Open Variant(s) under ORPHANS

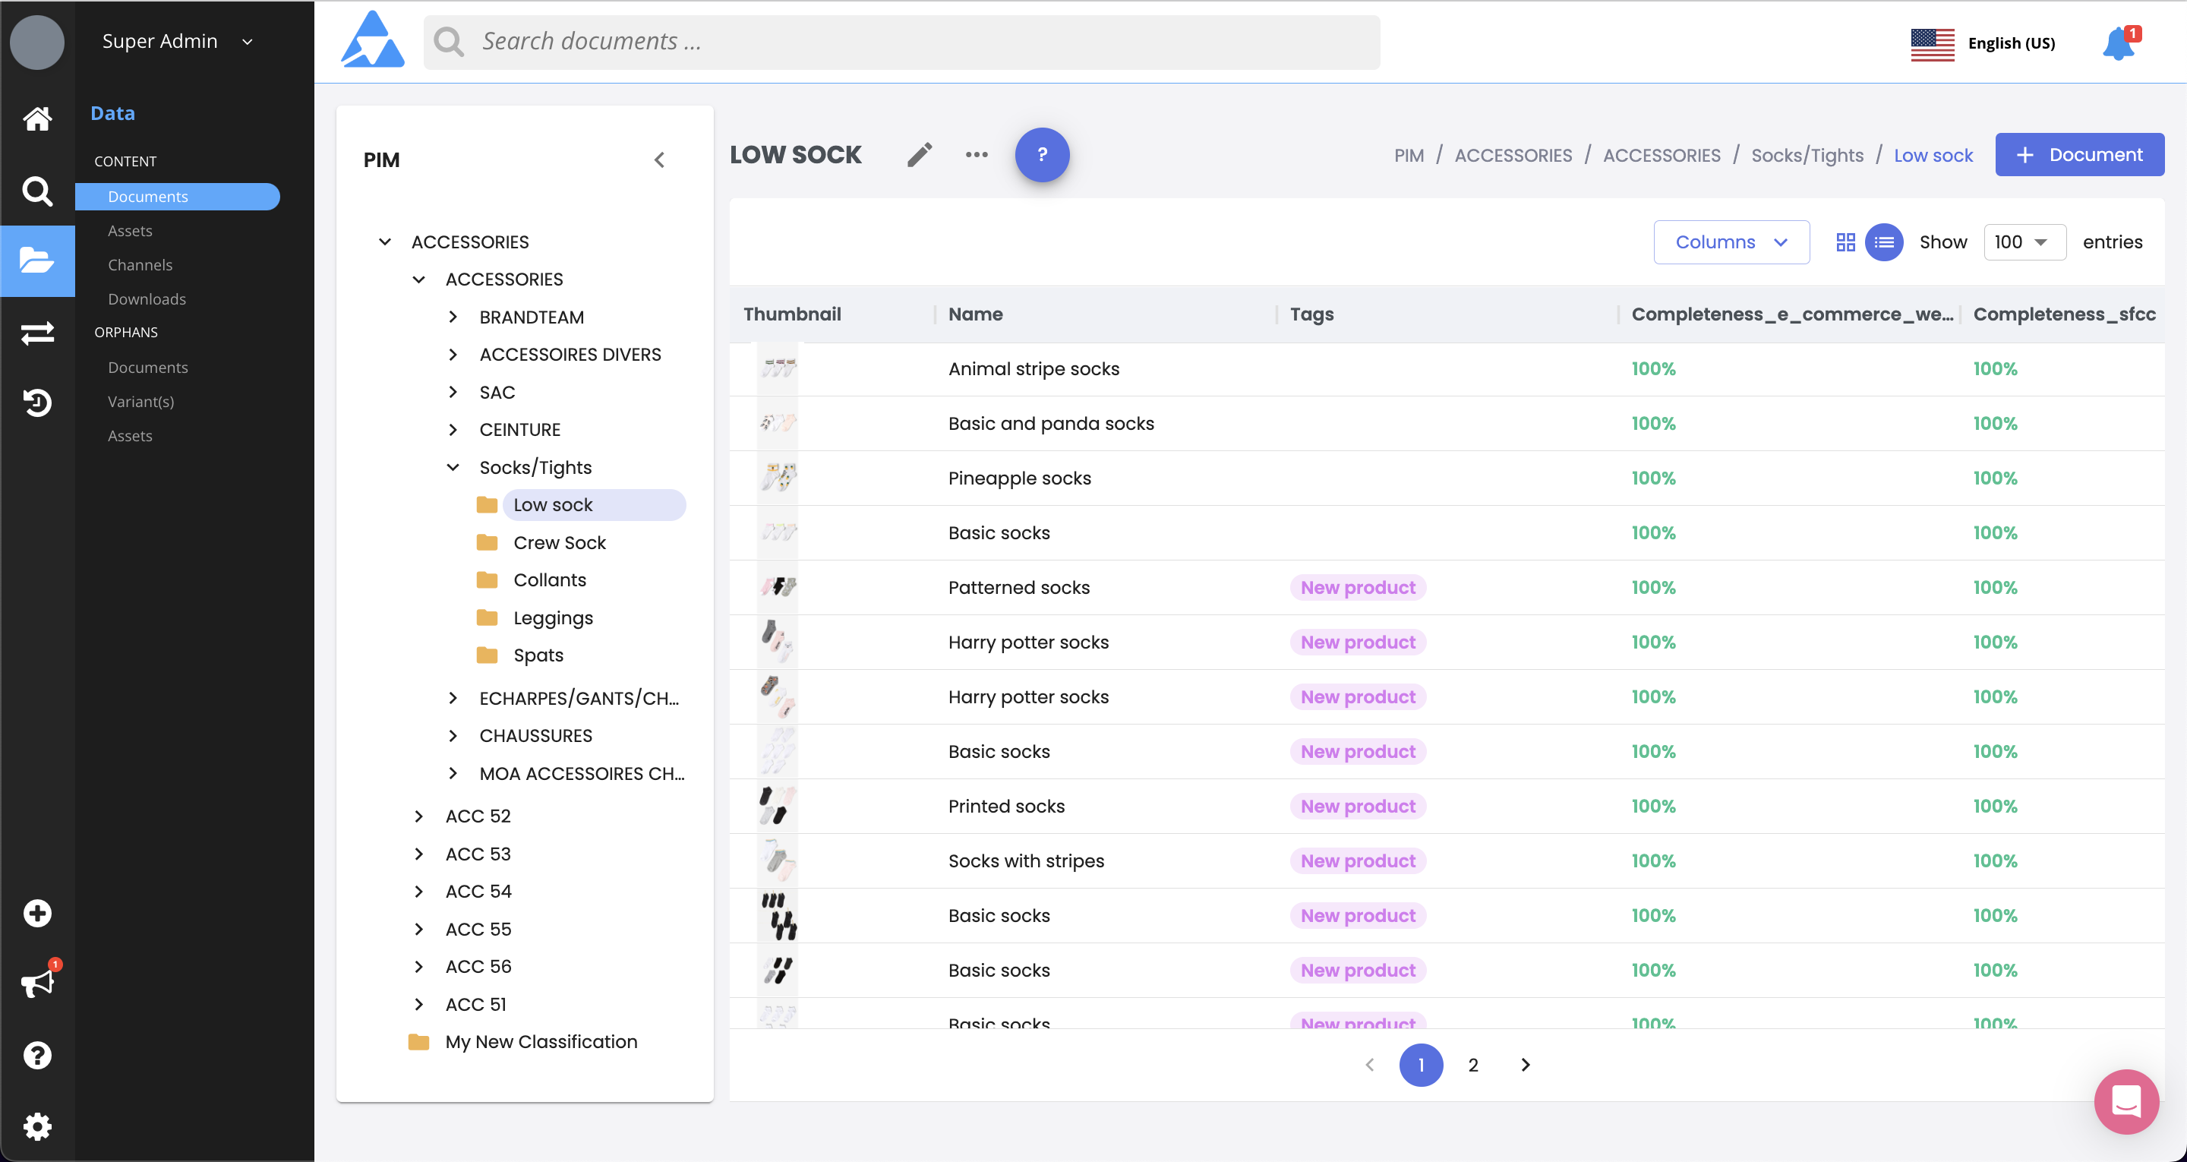(x=141, y=402)
